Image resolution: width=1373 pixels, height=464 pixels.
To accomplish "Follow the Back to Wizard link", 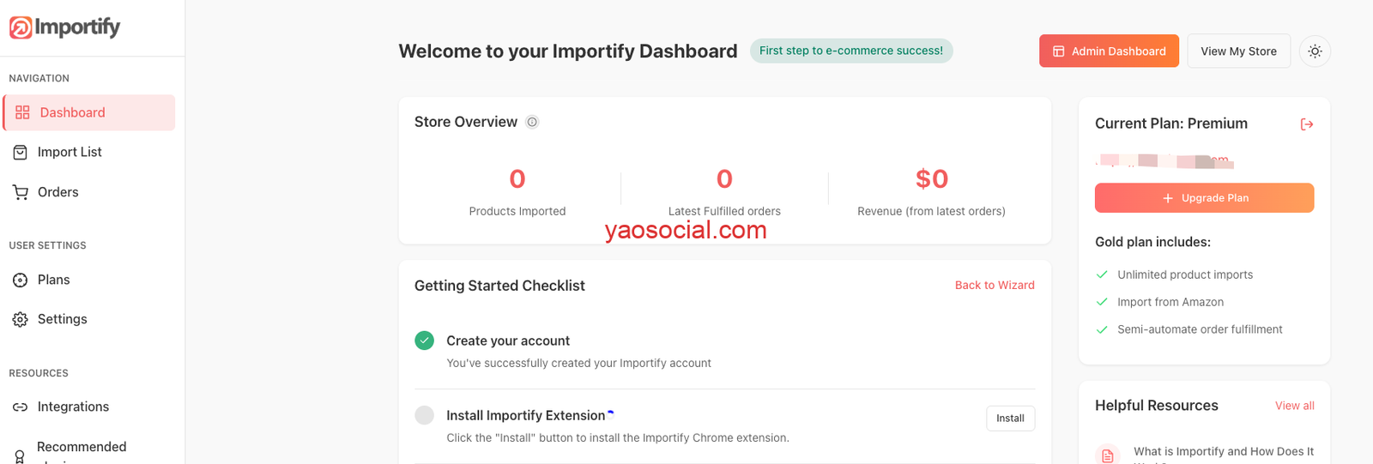I will pos(995,286).
